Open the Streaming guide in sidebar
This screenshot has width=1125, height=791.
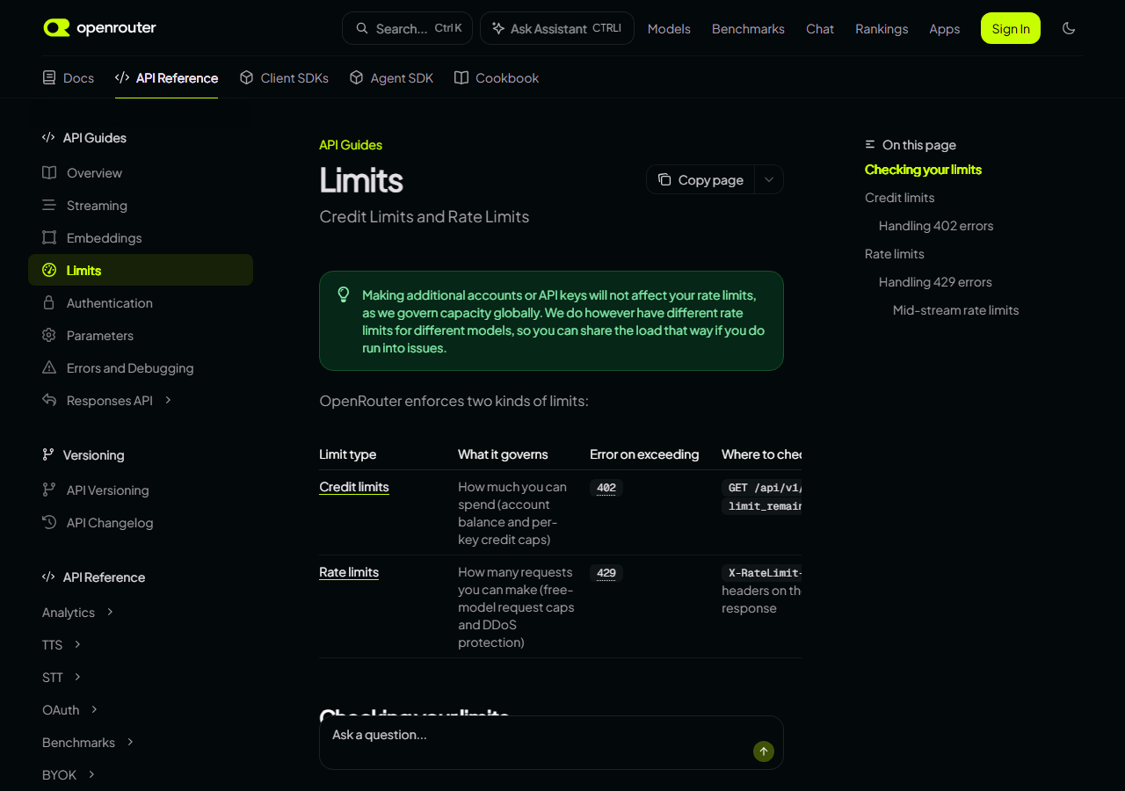(x=141, y=206)
